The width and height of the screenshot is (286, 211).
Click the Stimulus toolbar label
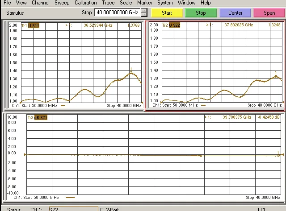pos(15,13)
